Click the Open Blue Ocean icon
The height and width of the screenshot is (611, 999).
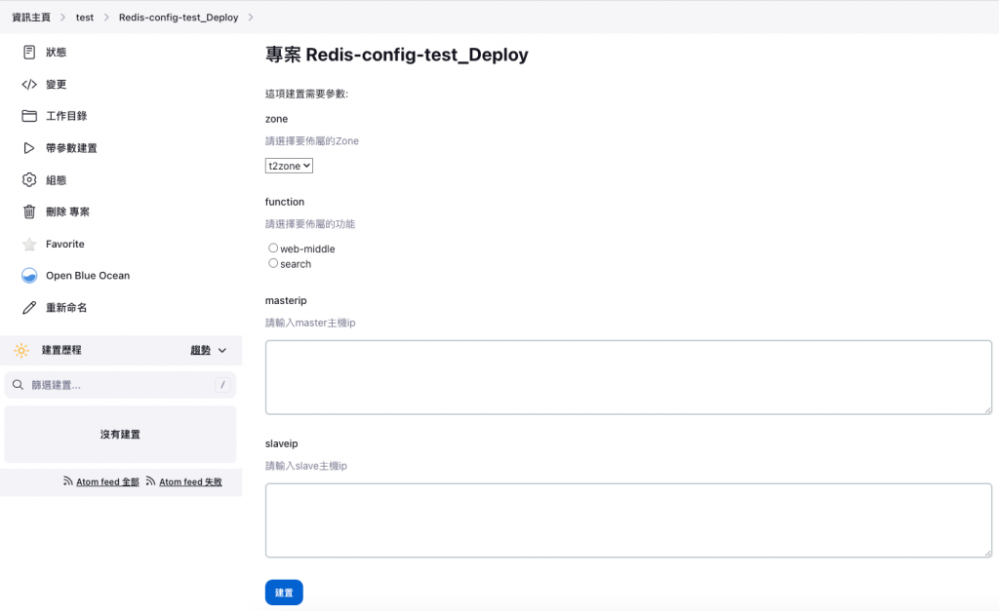click(29, 276)
